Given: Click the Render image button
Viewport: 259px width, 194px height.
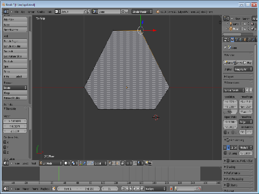Looking at the screenshot, I should pyautogui.click(x=228, y=63).
